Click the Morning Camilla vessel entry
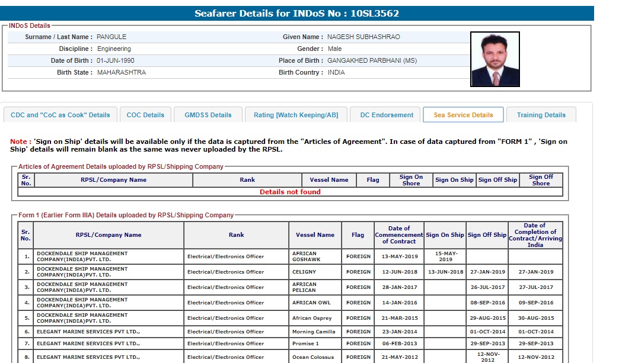Viewport: 619px width, 363px height. tap(314, 332)
